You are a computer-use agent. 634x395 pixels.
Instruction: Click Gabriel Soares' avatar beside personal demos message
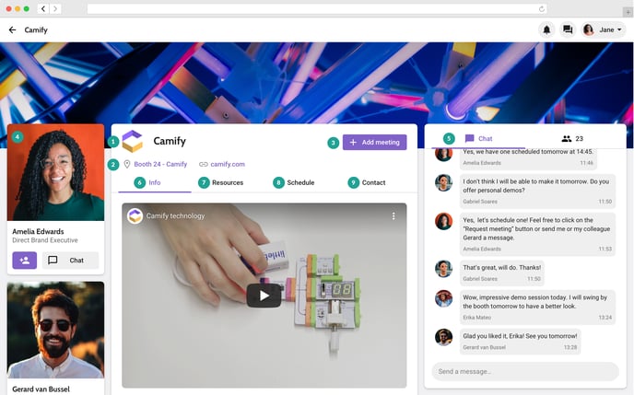pos(443,182)
